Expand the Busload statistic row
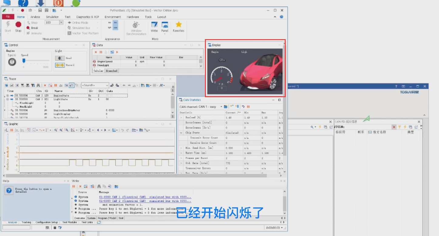439x236 pixels. (x=181, y=117)
